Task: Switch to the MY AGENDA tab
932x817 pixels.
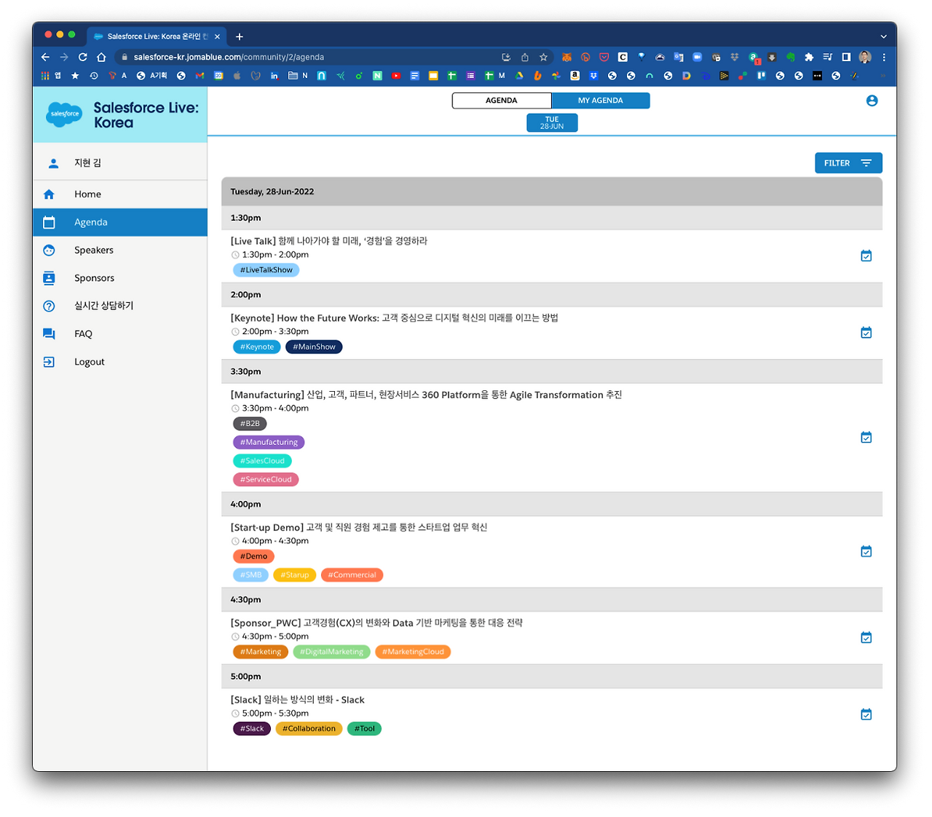Action: tap(601, 100)
